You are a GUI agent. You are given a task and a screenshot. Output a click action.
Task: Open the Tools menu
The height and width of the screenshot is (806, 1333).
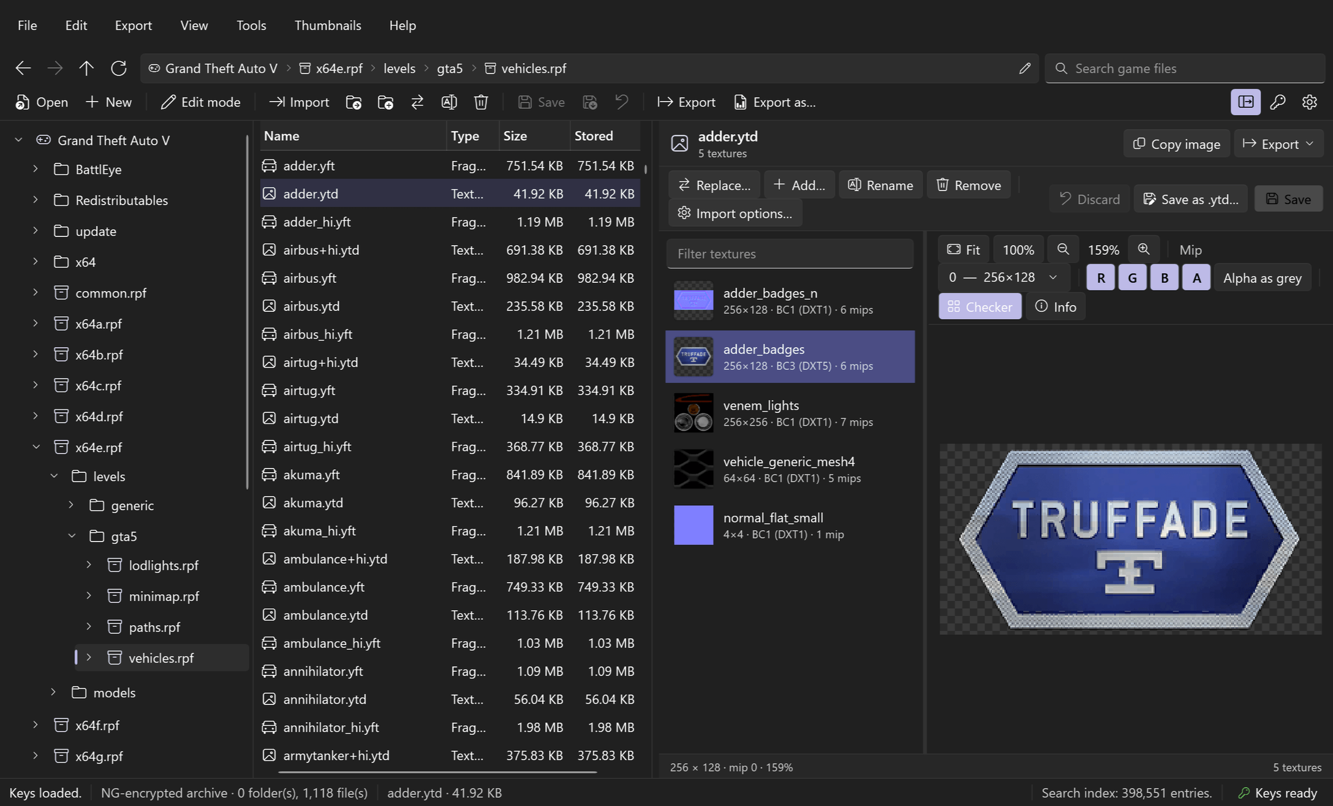click(251, 25)
